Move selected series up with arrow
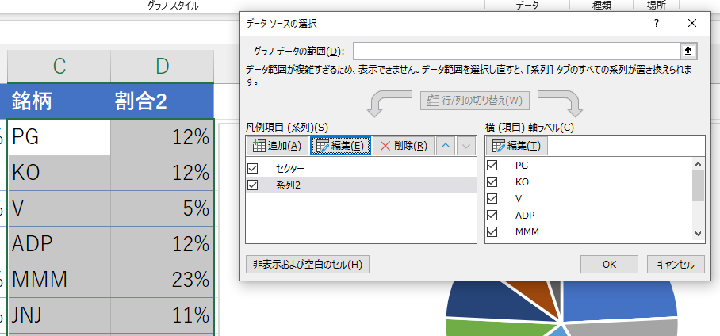The height and width of the screenshot is (336, 720). pyautogui.click(x=446, y=146)
